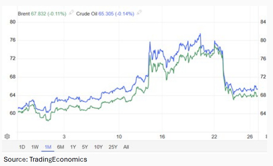Image resolution: width=273 pixels, height=166 pixels.
Task: Click the date label 10 on x-axis
Action: click(x=119, y=136)
